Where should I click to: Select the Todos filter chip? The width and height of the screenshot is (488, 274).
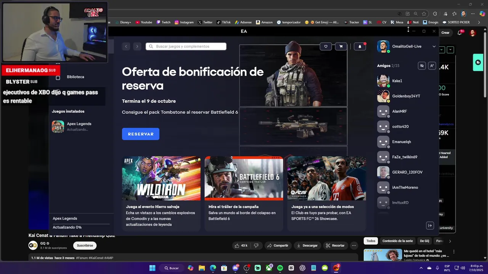click(371, 241)
